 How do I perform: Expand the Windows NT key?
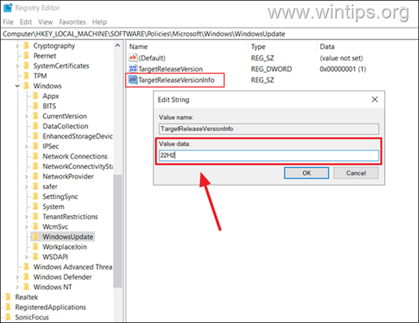[17, 287]
